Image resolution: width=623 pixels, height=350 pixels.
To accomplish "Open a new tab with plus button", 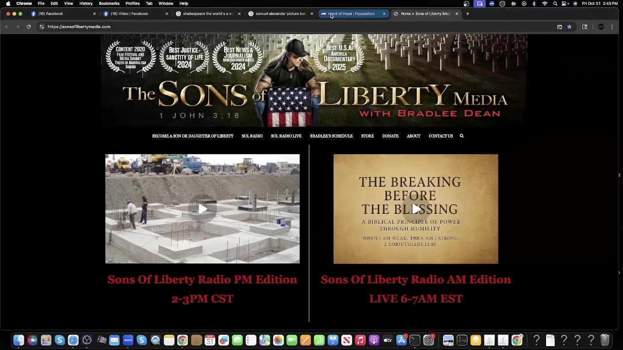I will tap(468, 14).
